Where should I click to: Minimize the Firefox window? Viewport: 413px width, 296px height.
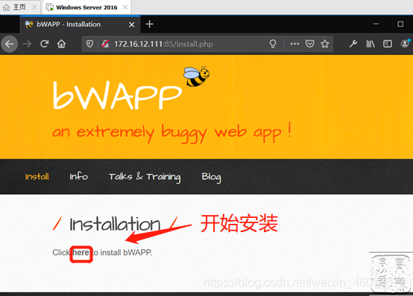376,24
